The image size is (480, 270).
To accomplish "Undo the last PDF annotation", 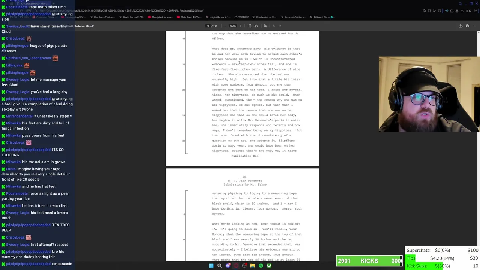I will (274, 26).
